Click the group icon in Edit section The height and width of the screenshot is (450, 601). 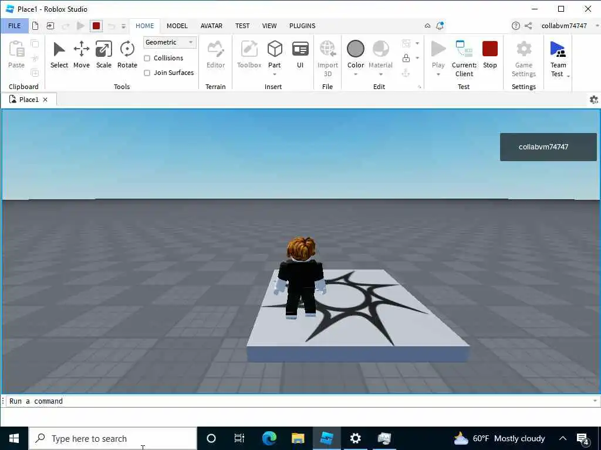pyautogui.click(x=406, y=43)
